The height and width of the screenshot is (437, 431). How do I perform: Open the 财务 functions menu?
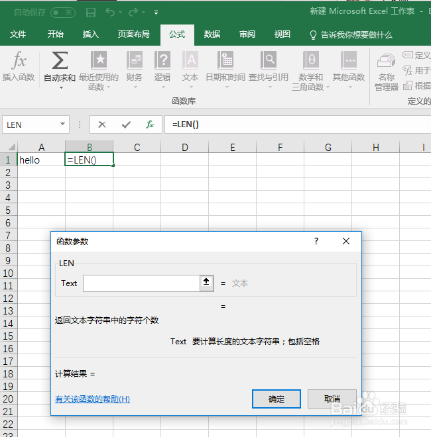coord(135,70)
